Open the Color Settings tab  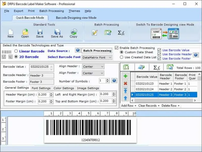click(64, 88)
